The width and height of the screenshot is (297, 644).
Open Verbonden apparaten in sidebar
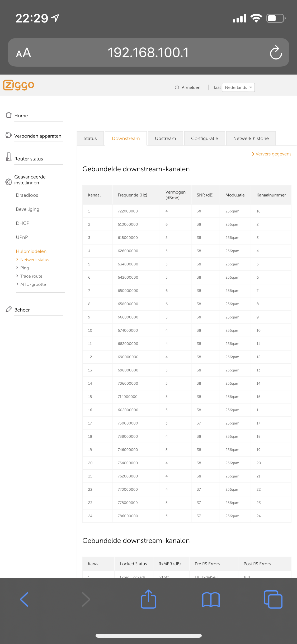tap(37, 136)
